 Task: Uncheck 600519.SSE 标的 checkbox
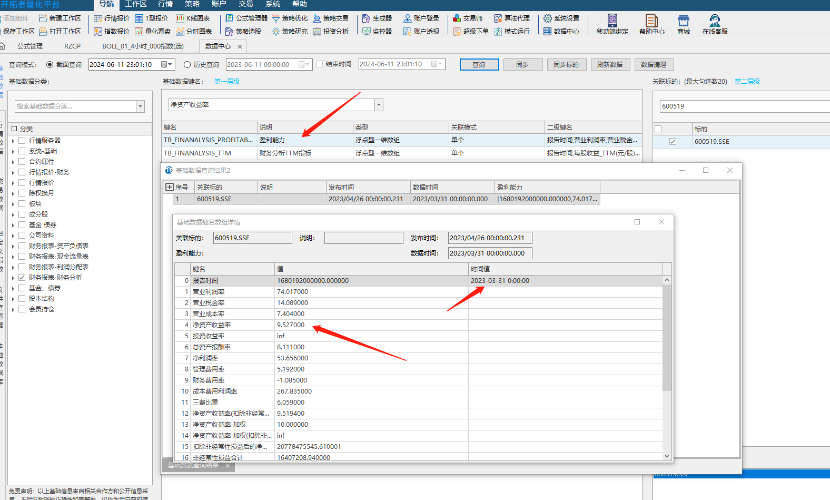(673, 142)
